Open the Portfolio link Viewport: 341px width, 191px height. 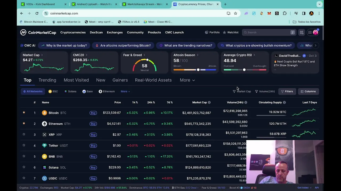point(212,32)
